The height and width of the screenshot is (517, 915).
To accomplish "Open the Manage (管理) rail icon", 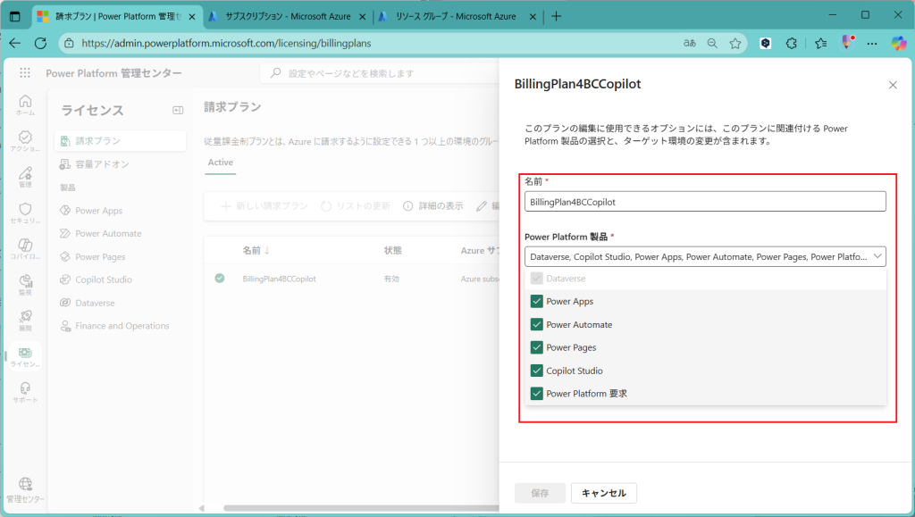I will click(x=25, y=177).
